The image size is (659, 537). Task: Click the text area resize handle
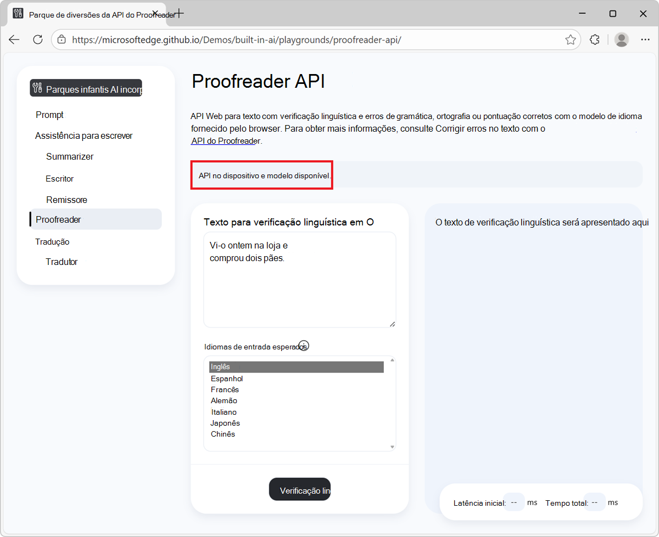point(392,324)
